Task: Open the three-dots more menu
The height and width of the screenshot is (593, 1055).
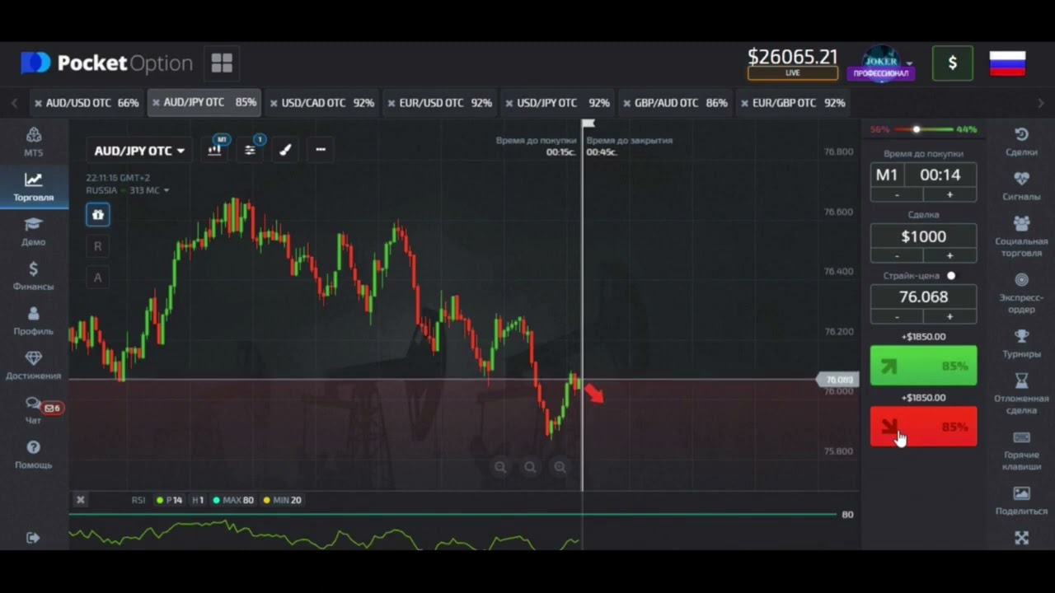Action: tap(321, 150)
